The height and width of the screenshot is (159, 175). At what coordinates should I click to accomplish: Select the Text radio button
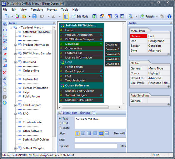coord(60,118)
